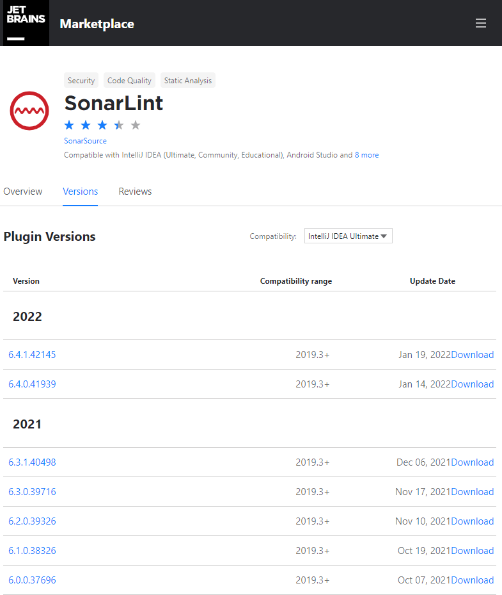
Task: Expand the IntelliJ IDEA Ultimate selector arrow
Action: (x=384, y=236)
